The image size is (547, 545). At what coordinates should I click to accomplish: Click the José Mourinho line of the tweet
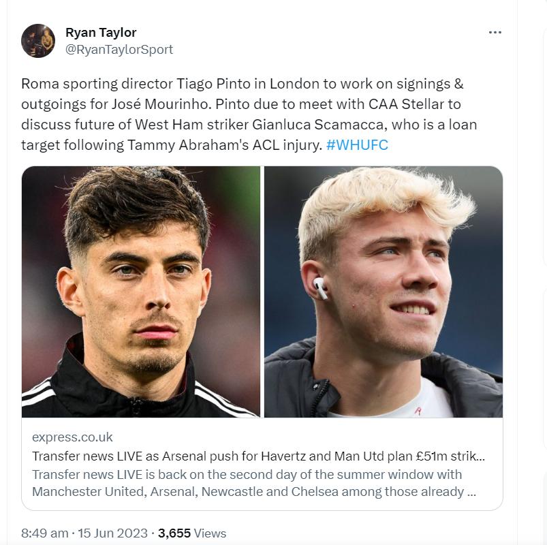tap(240, 104)
